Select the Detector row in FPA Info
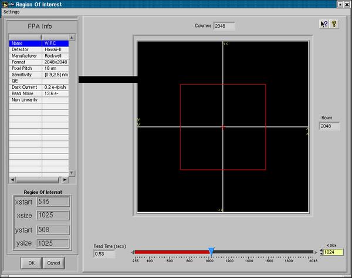 pos(39,50)
